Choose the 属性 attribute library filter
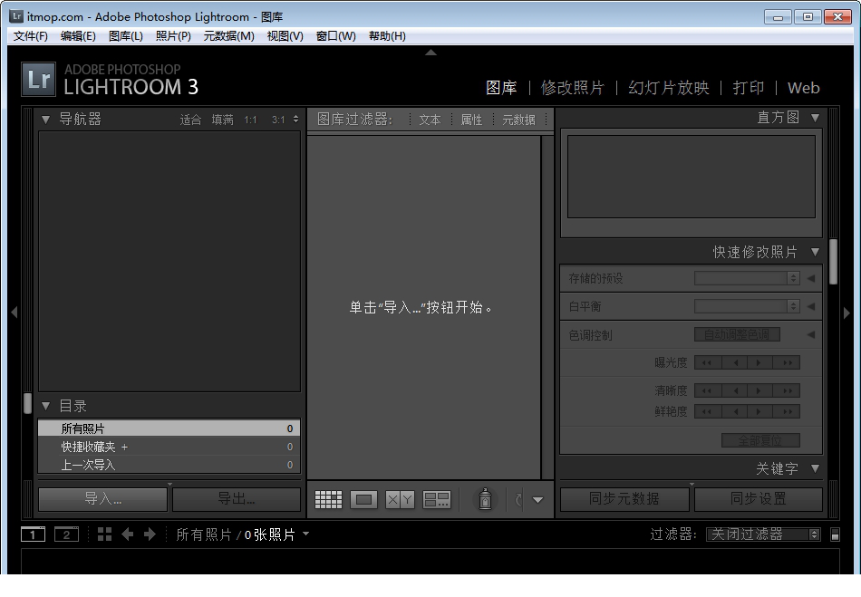This screenshot has width=861, height=597. pos(471,120)
